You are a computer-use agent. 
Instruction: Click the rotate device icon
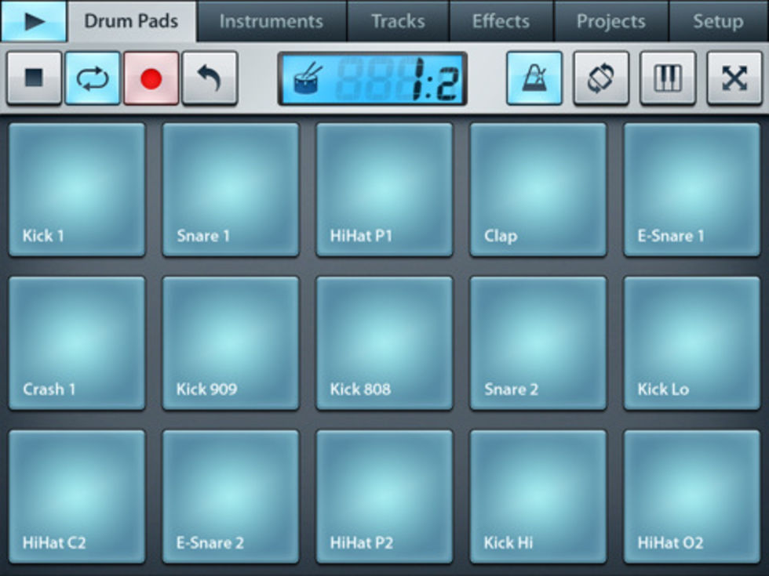coord(601,78)
